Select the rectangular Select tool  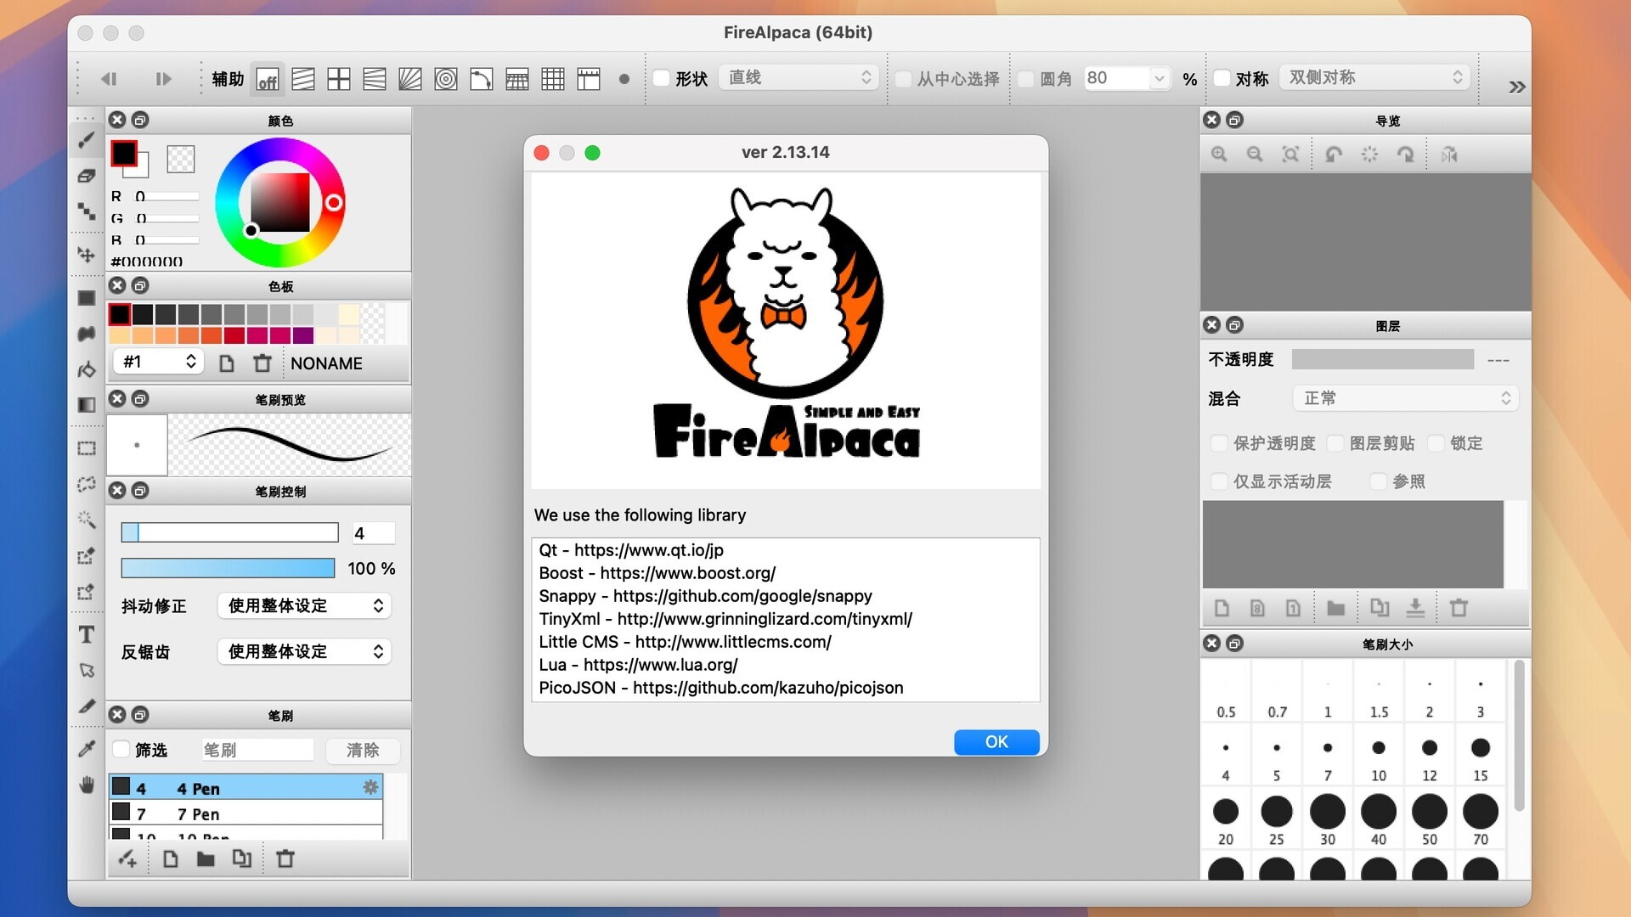pyautogui.click(x=87, y=448)
